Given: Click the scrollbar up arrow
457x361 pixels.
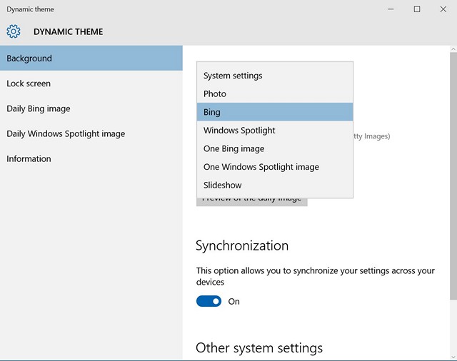Looking at the screenshot, I should 453,49.
